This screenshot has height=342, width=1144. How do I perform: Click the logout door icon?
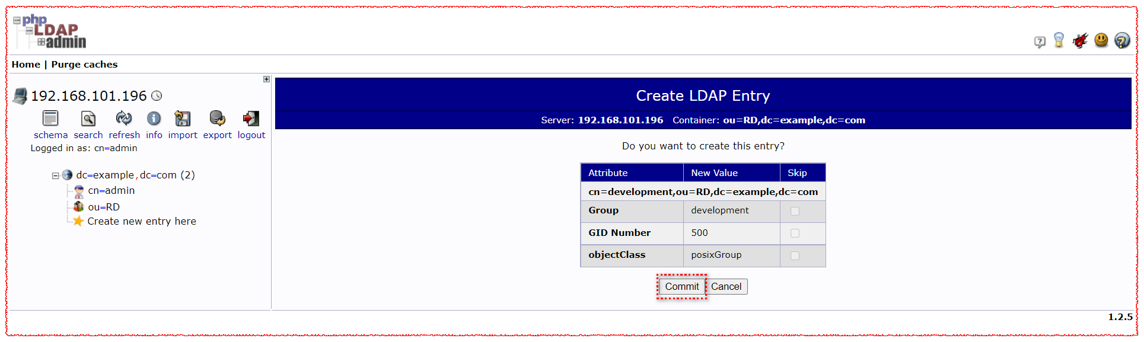tap(251, 119)
